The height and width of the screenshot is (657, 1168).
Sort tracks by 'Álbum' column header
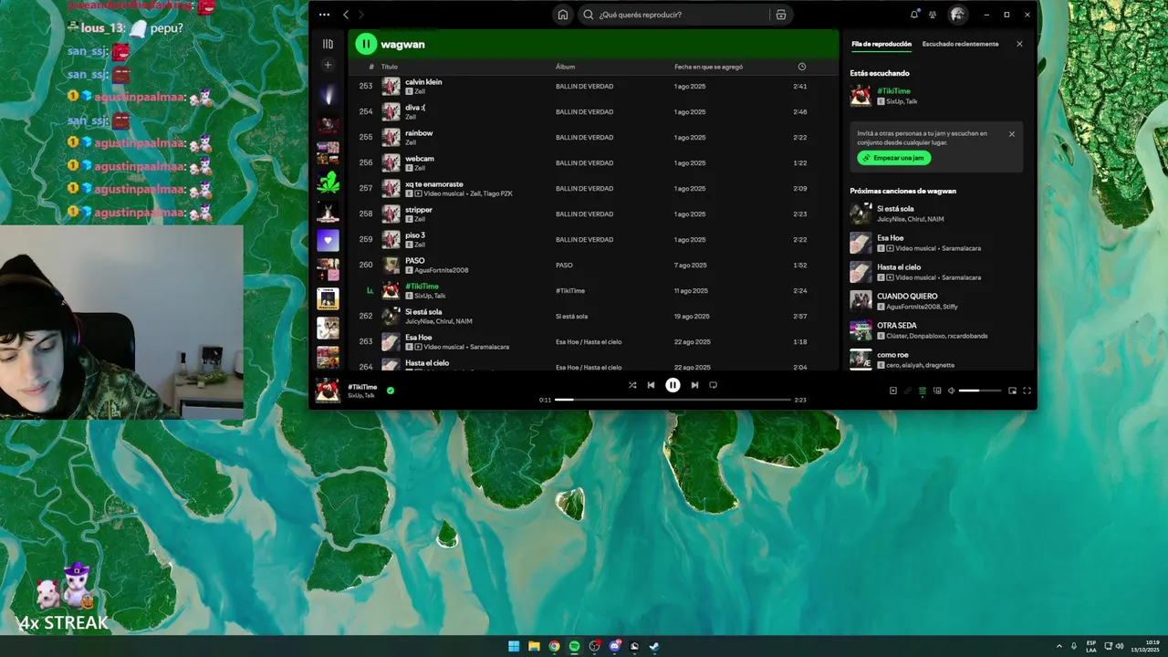click(x=565, y=67)
